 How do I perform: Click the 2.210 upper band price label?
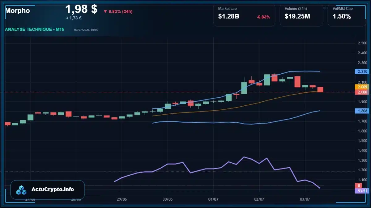tap(362, 71)
